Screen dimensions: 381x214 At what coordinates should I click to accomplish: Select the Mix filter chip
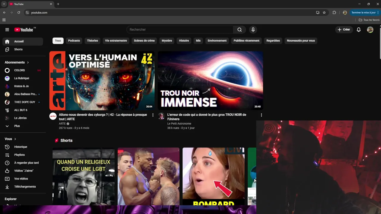(x=198, y=41)
